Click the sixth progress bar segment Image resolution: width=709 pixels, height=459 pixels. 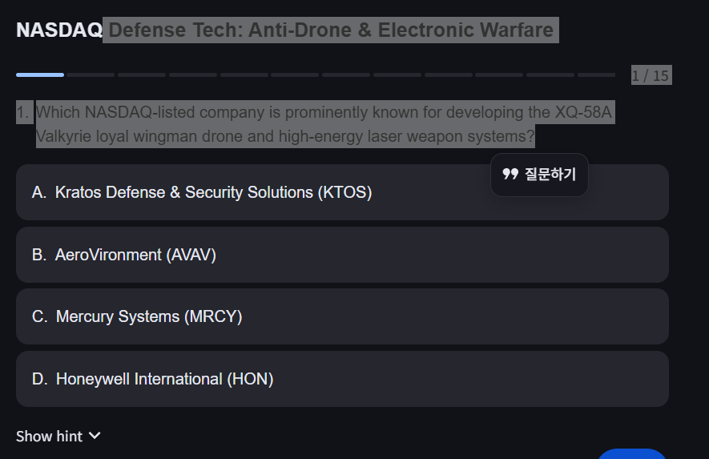pos(295,74)
